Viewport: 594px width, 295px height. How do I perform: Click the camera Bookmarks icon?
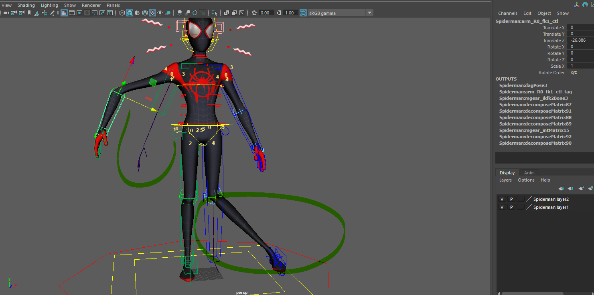click(29, 13)
